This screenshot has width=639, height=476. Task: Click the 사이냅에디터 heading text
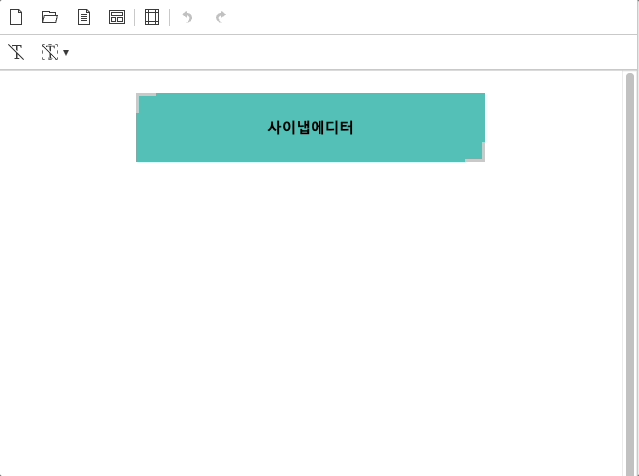[311, 127]
